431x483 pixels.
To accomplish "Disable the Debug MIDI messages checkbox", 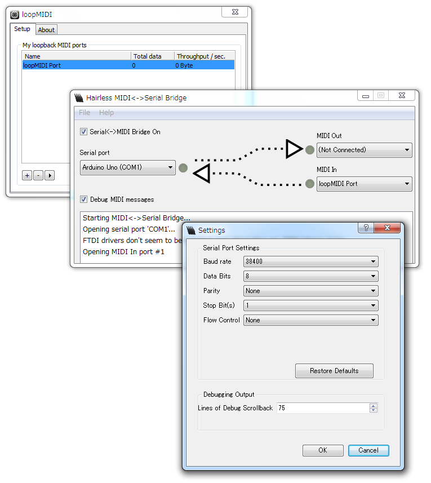I will [x=84, y=200].
